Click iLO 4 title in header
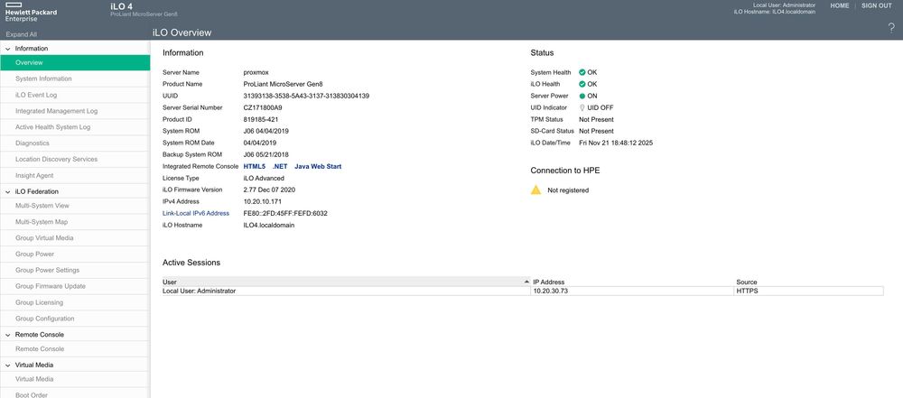 (121, 6)
